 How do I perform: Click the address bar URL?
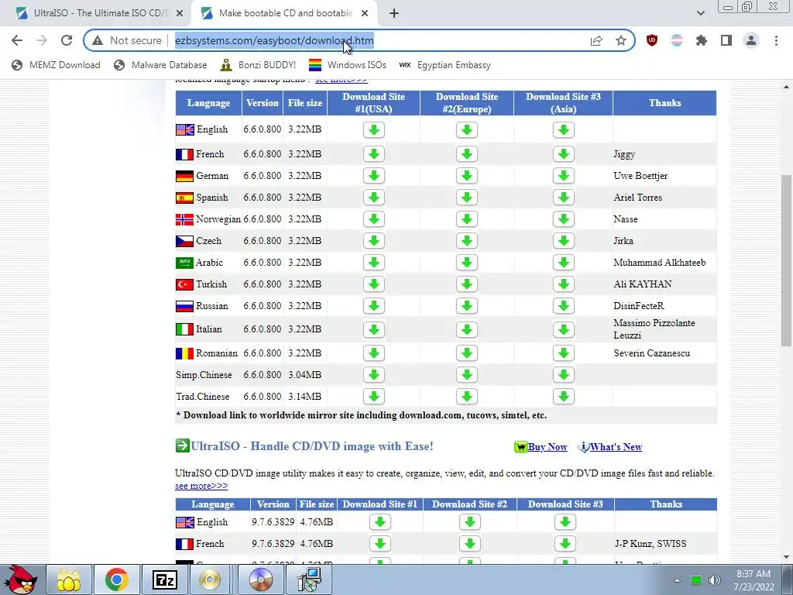tap(274, 40)
